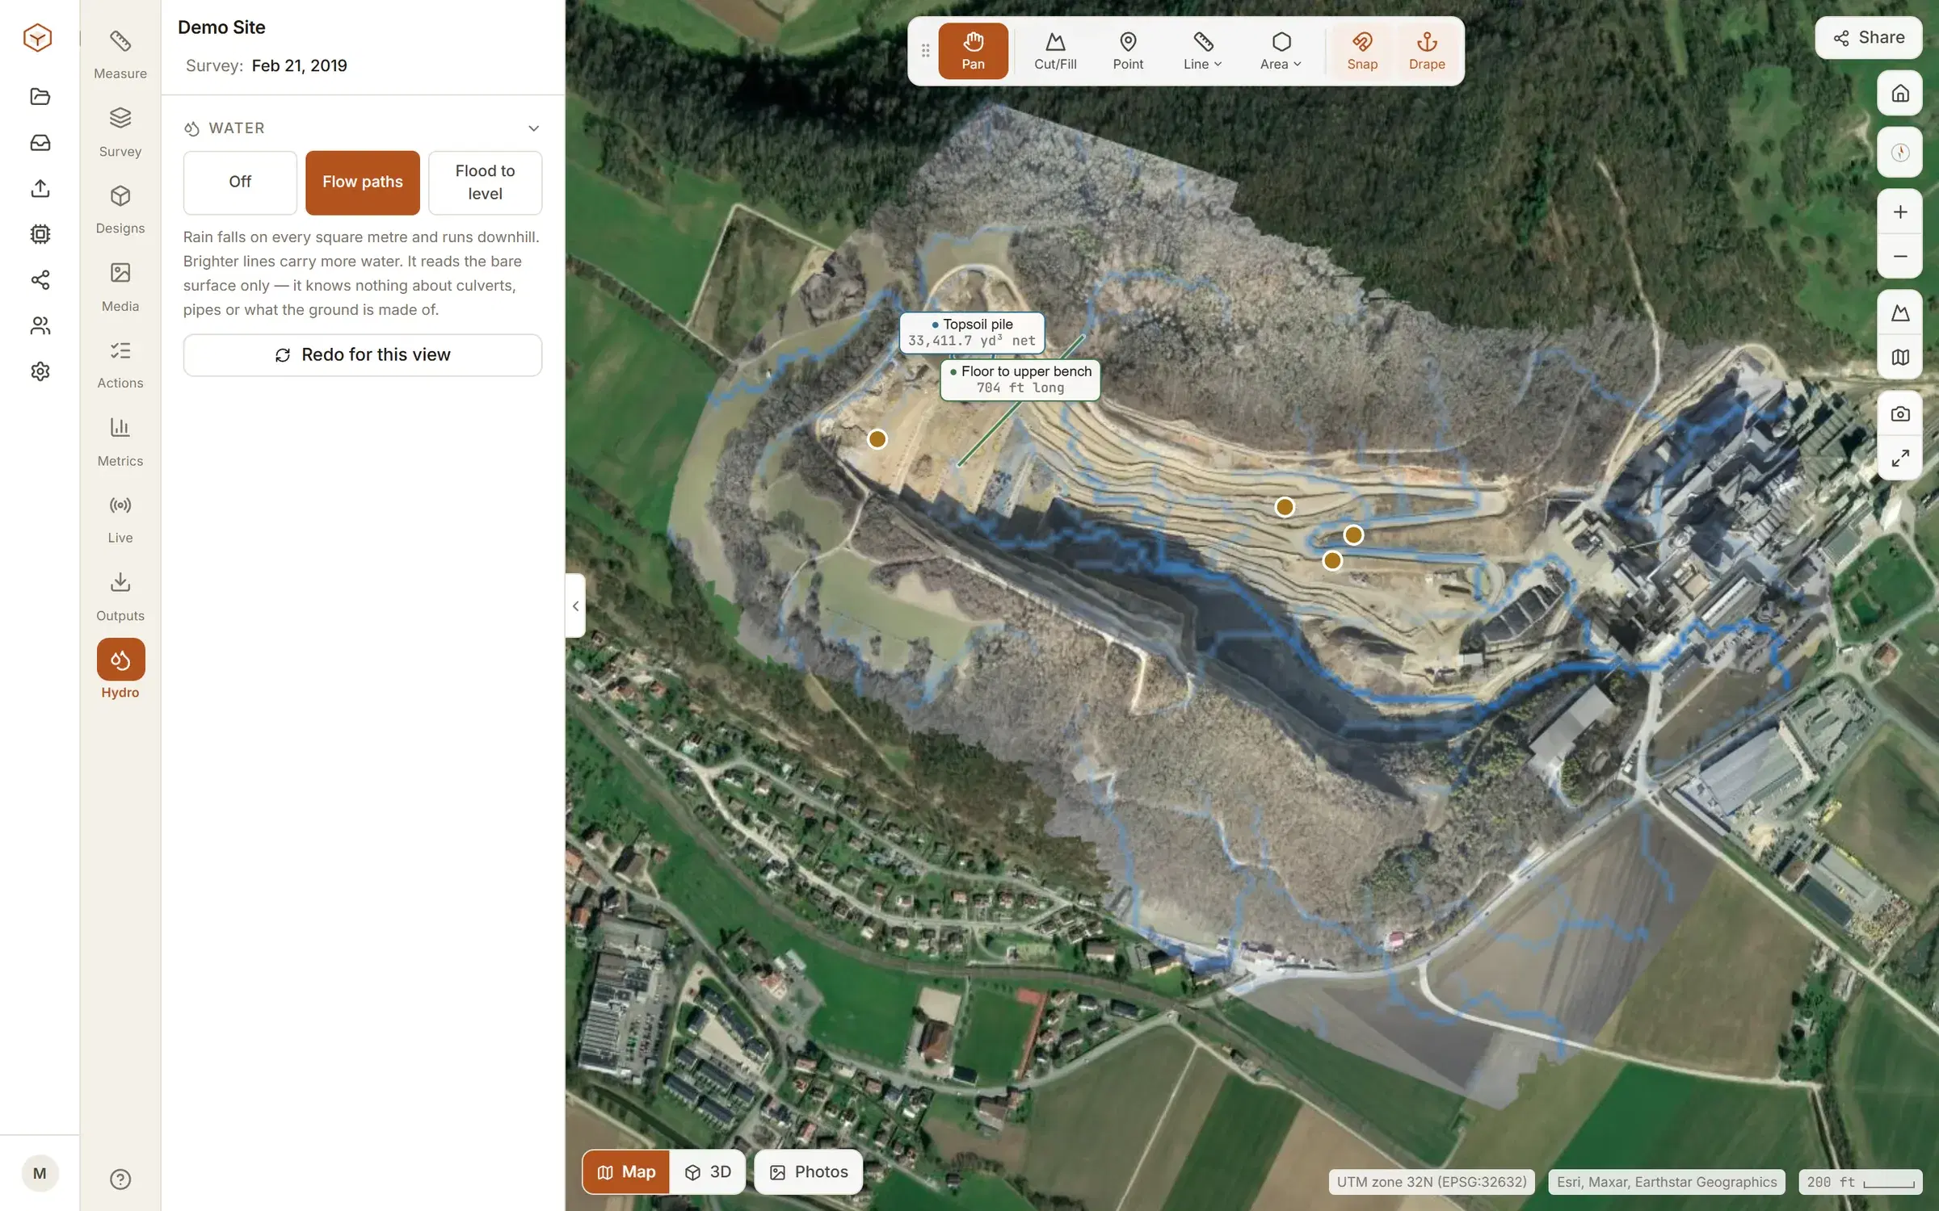This screenshot has height=1211, width=1939.
Task: Open the Photos view
Action: (809, 1172)
